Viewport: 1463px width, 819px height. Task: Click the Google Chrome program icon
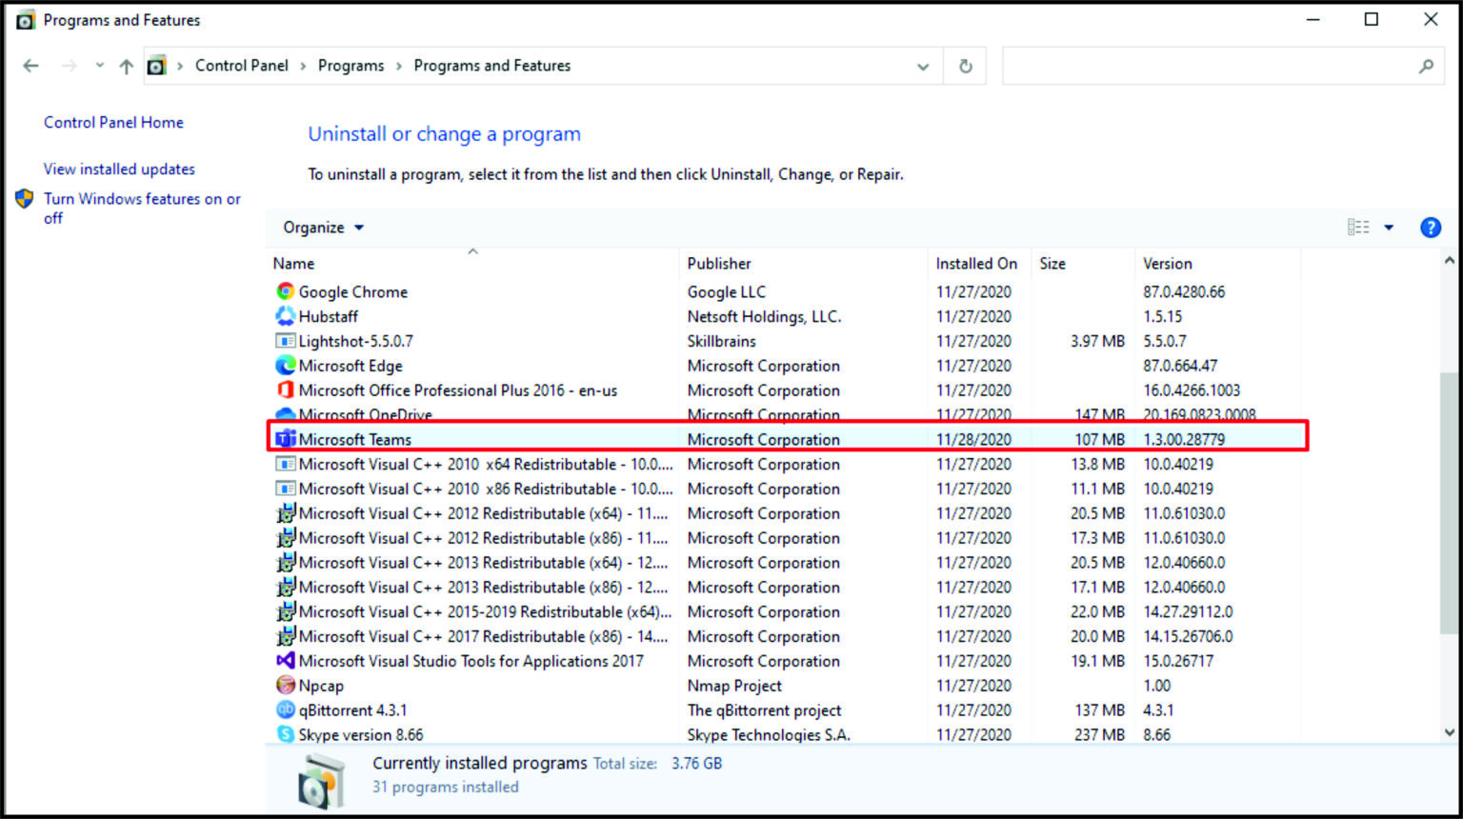coord(285,291)
